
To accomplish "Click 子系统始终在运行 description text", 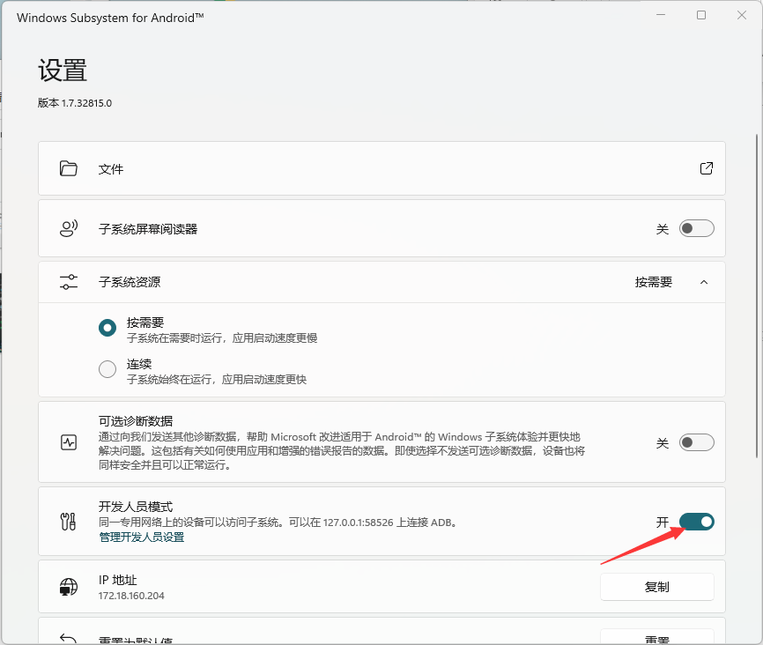I will pyautogui.click(x=217, y=379).
